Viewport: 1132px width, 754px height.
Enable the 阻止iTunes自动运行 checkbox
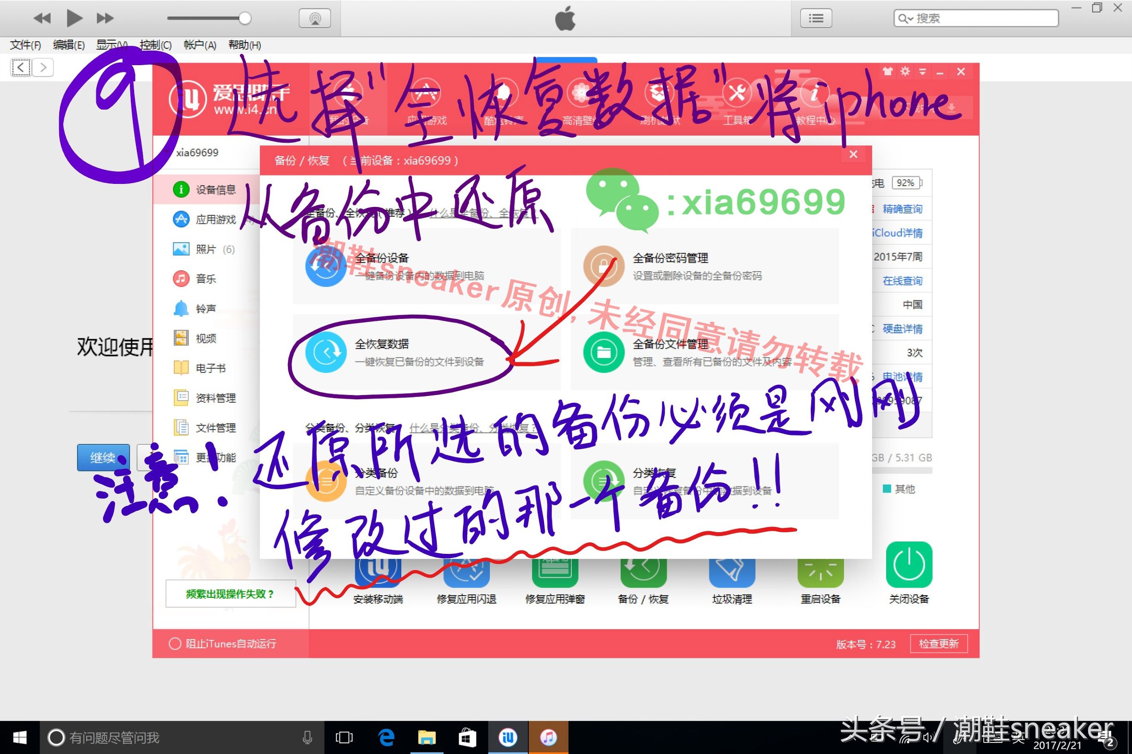click(x=175, y=644)
